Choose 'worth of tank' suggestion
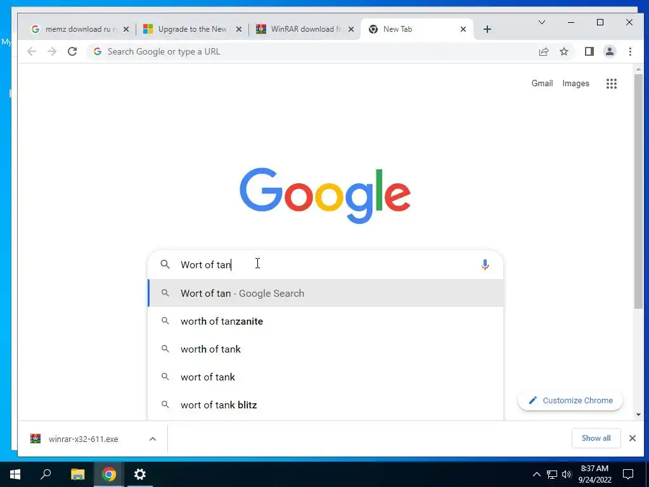 (x=326, y=349)
